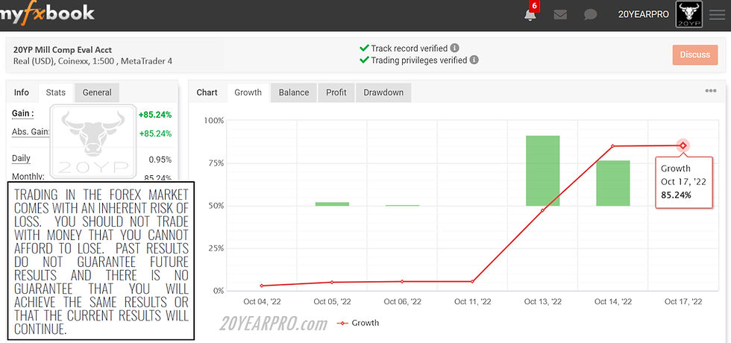Click the Monthly label
This screenshot has height=343, width=731.
click(x=28, y=176)
